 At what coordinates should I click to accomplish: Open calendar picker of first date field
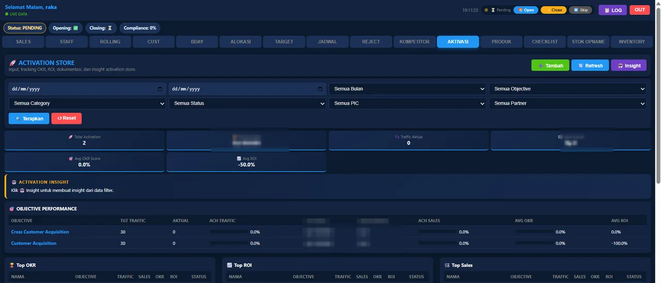coord(160,89)
